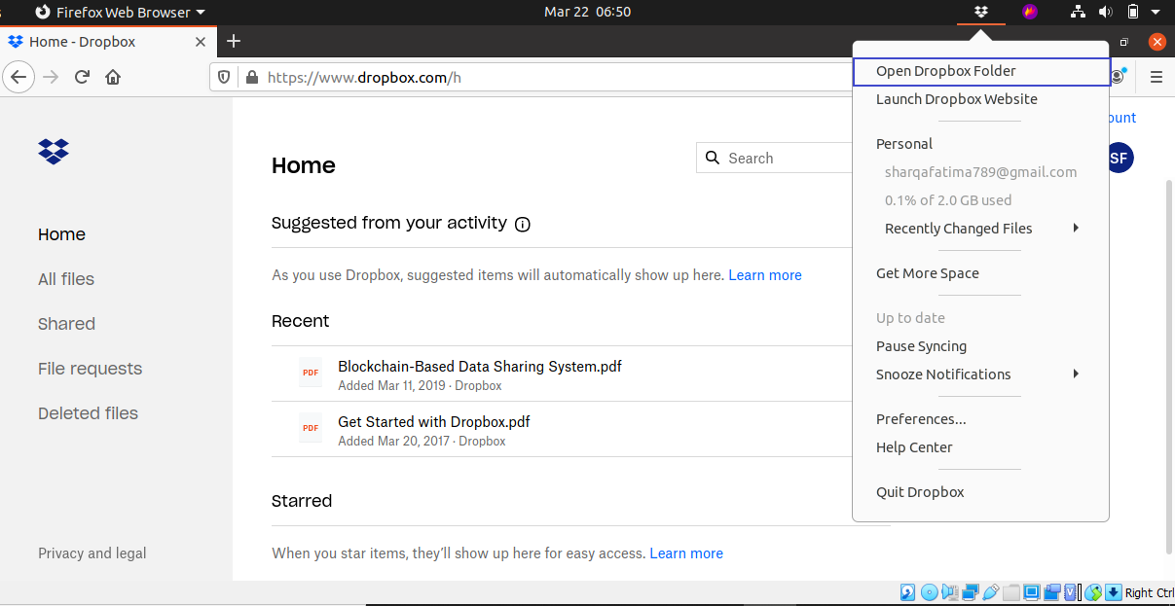Go back using the browser back arrow
This screenshot has height=606, width=1175.
19,77
